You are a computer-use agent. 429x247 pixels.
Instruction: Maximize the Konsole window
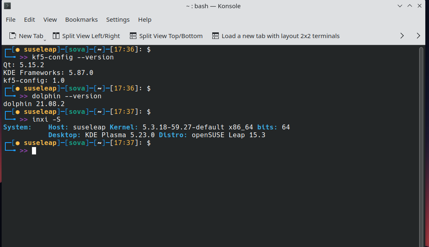point(410,6)
